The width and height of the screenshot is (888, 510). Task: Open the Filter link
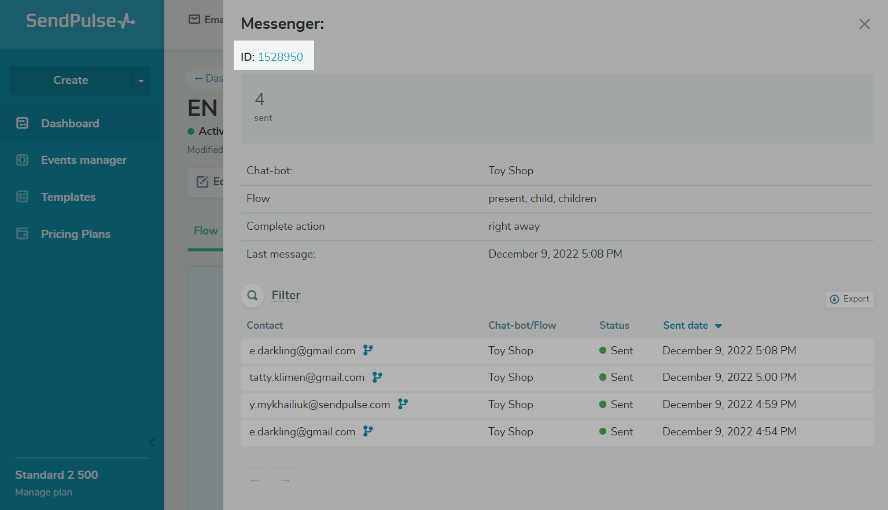286,295
